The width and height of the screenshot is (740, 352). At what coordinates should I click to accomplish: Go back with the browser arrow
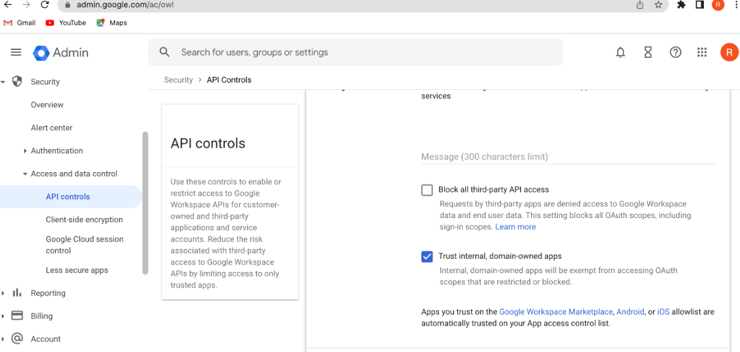pyautogui.click(x=7, y=5)
